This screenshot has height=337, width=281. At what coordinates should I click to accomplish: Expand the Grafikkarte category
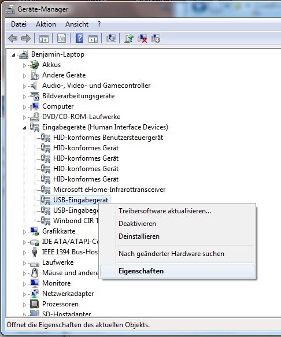[x=24, y=232]
